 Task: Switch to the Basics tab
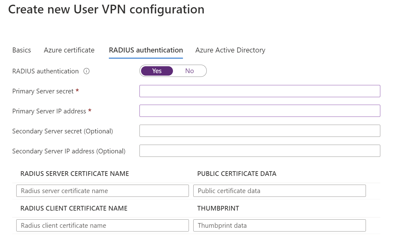(x=21, y=50)
